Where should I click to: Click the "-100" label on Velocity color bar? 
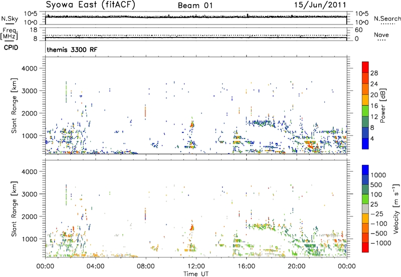click(378, 223)
